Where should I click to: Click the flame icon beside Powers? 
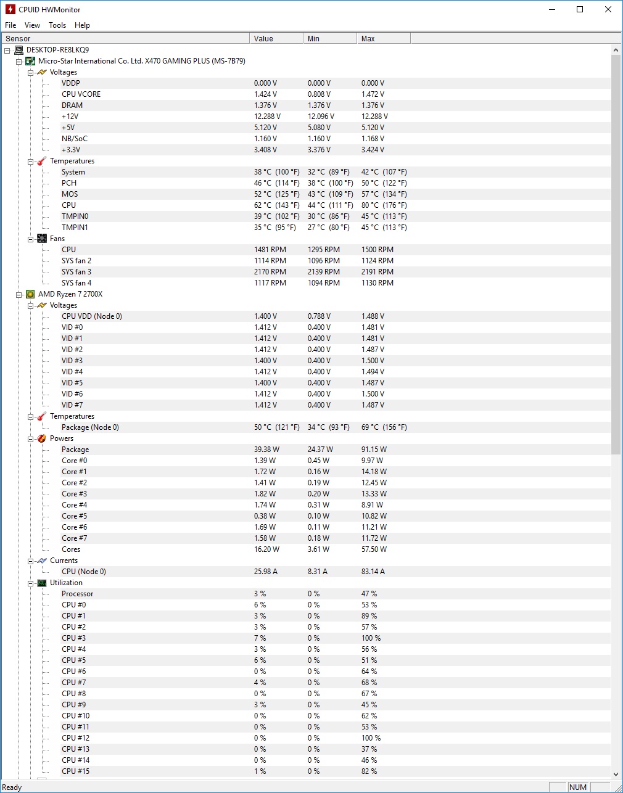(42, 438)
